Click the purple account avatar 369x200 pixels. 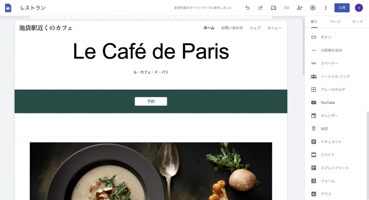pos(359,8)
